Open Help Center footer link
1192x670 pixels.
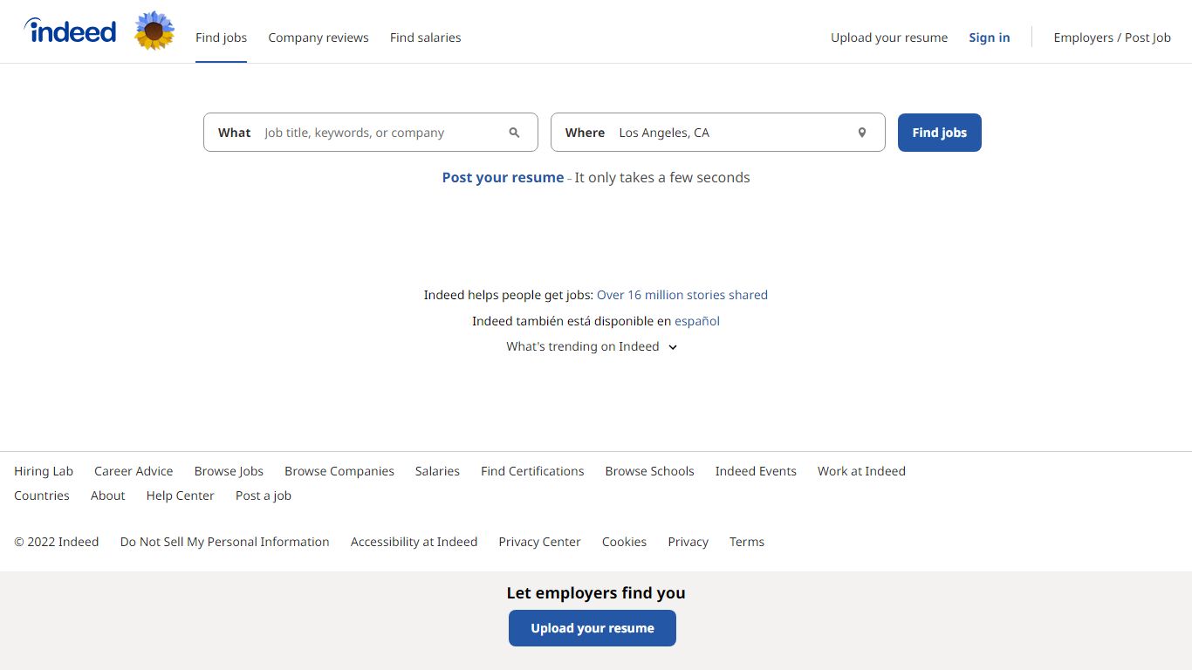[181, 496]
